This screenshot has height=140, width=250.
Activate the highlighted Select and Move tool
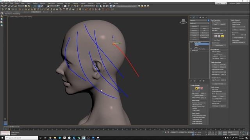(x=39, y=6)
